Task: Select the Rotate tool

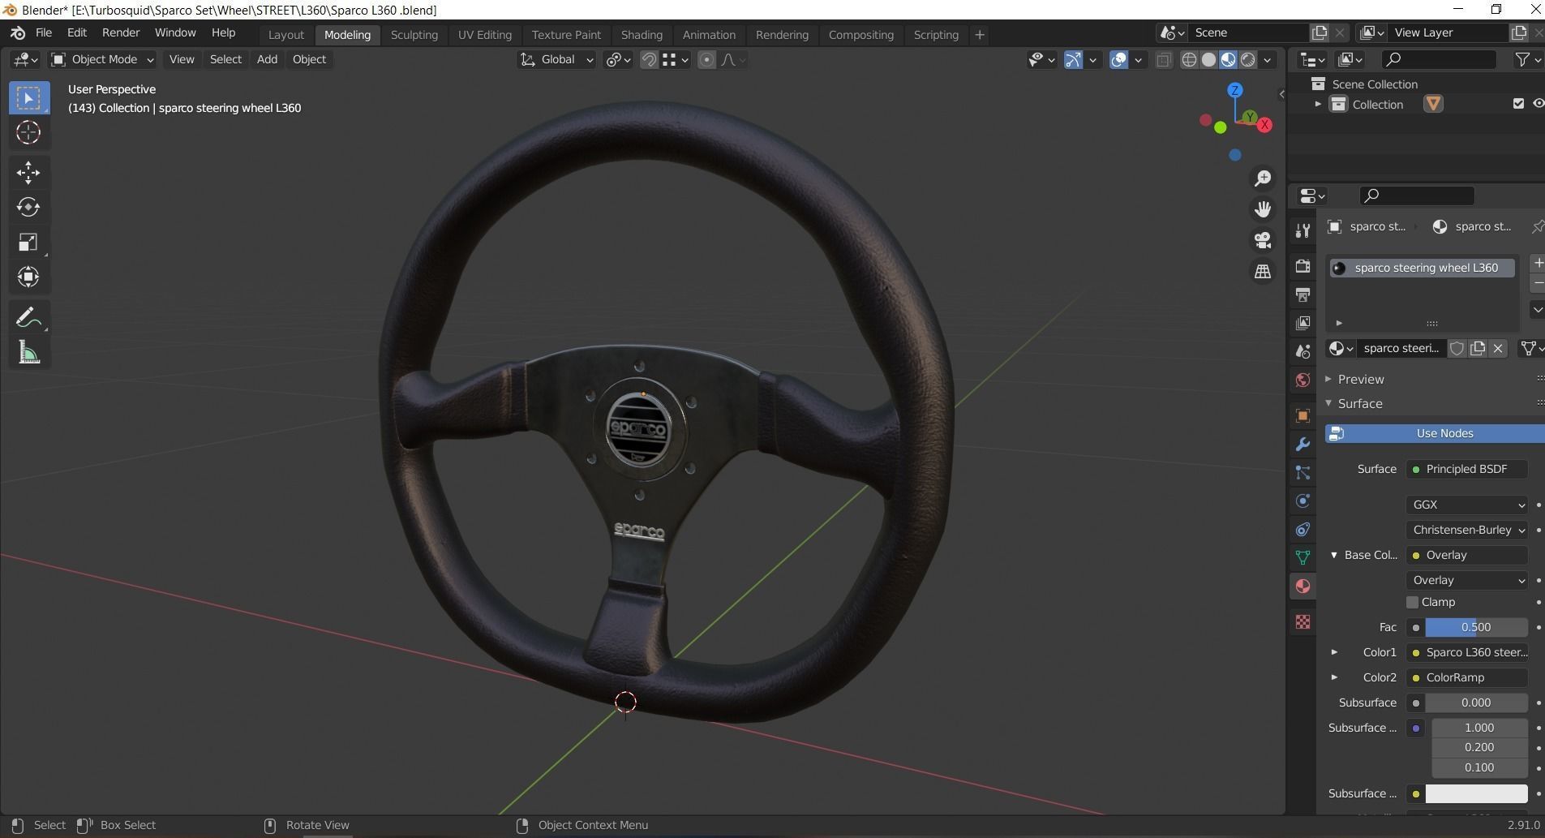Action: pyautogui.click(x=28, y=207)
